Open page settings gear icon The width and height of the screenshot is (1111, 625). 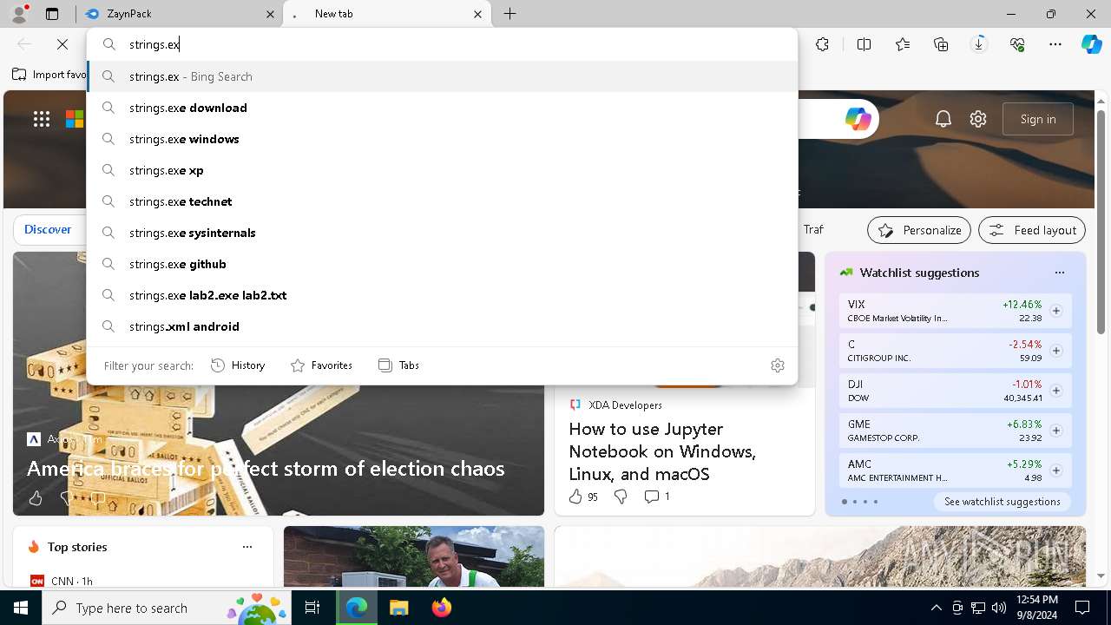click(x=978, y=119)
